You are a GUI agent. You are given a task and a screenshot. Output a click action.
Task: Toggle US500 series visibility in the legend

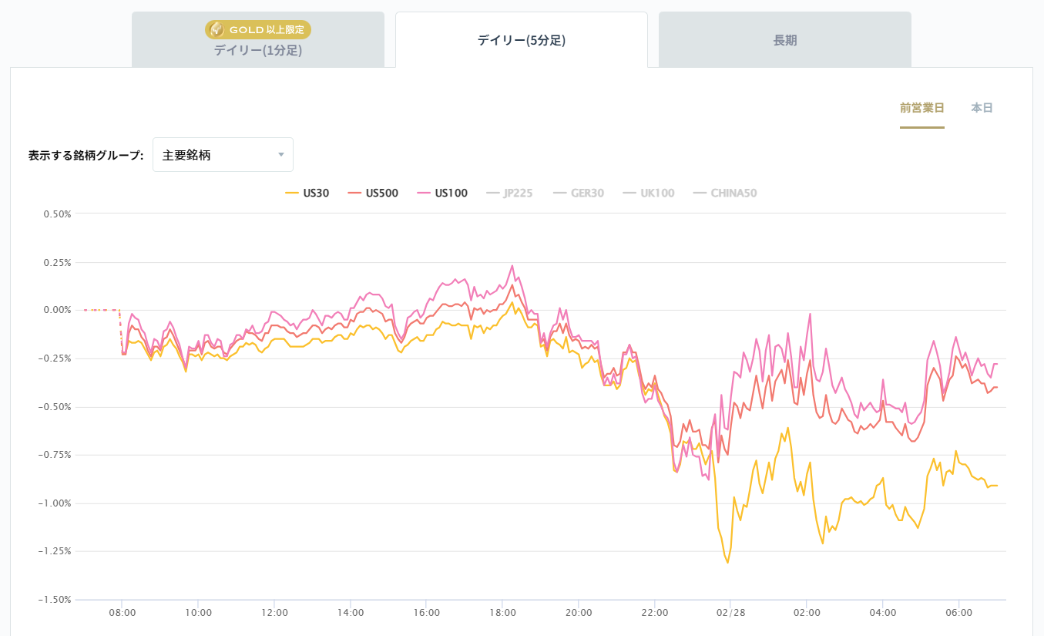click(x=381, y=193)
